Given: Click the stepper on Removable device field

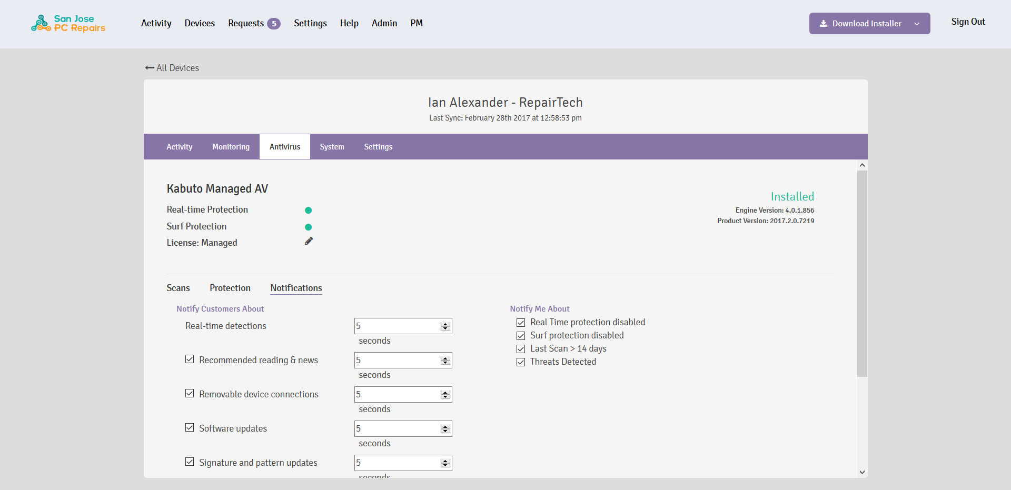Looking at the screenshot, I should pos(445,395).
